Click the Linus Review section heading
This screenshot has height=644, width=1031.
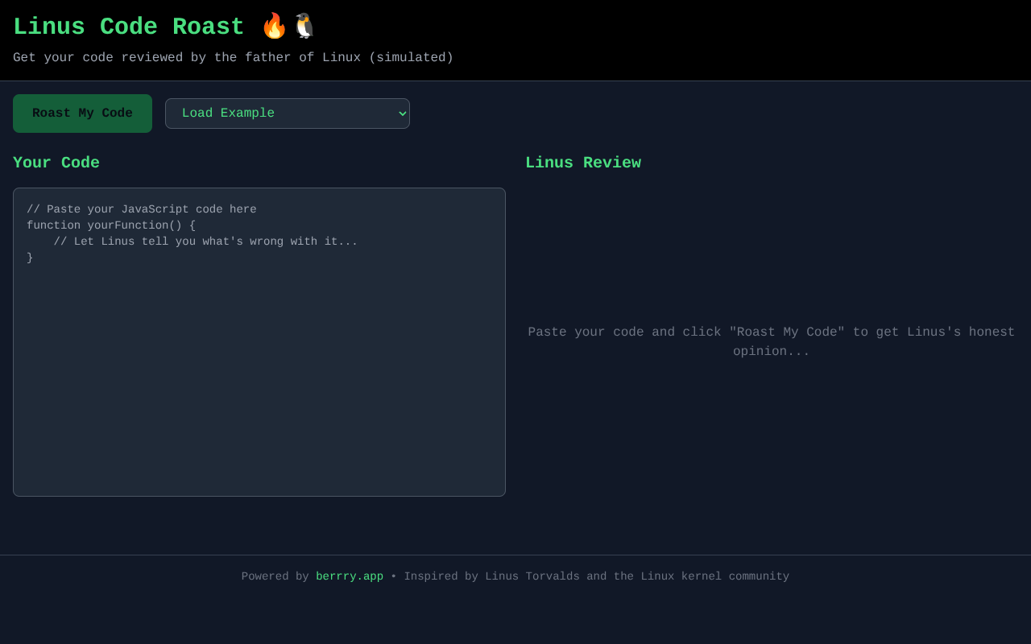[583, 163]
